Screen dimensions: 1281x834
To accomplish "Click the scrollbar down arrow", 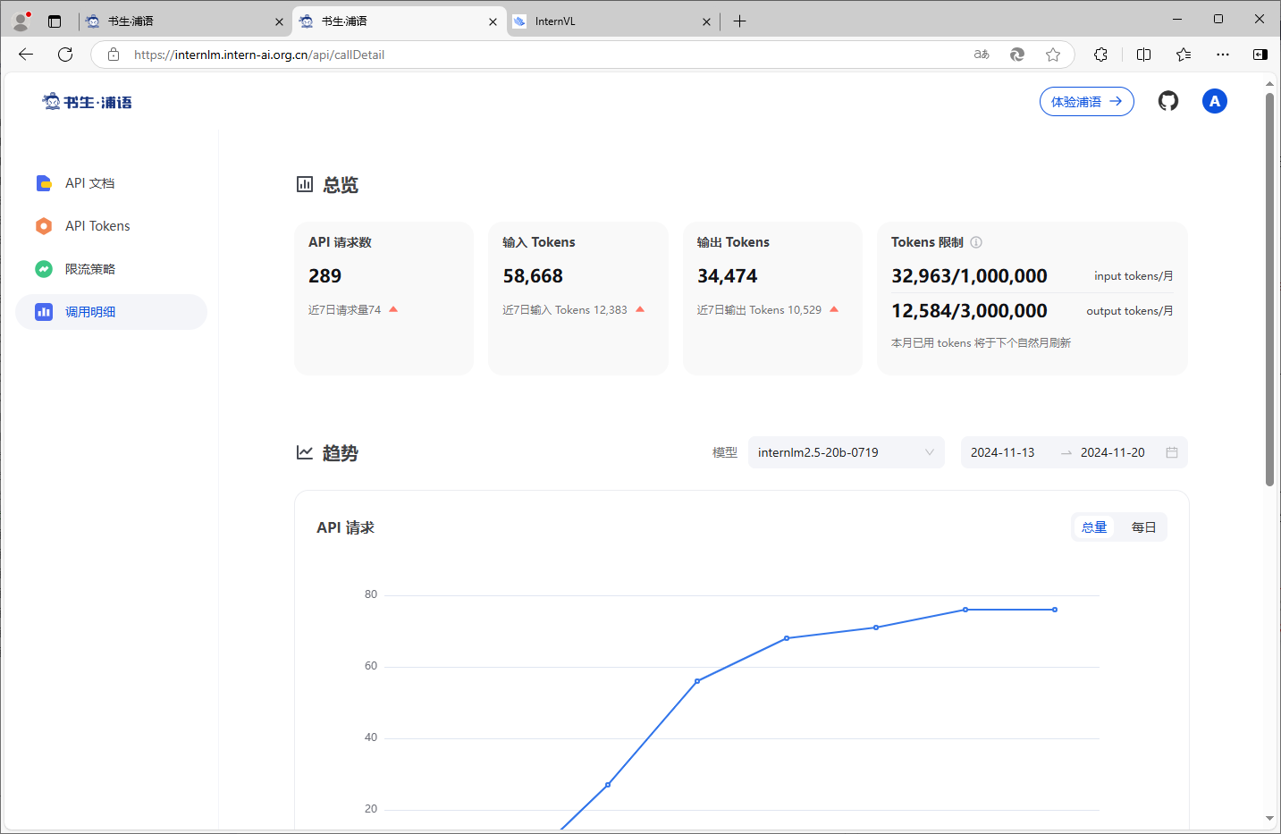I will [1269, 819].
